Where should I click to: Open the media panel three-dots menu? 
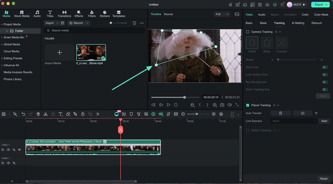click(142, 23)
